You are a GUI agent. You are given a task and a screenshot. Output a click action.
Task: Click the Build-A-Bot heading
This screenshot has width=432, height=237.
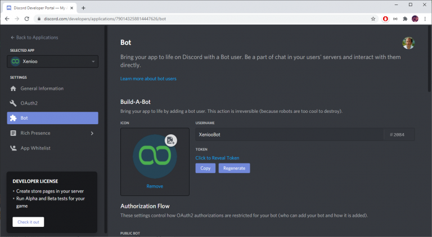click(x=135, y=102)
